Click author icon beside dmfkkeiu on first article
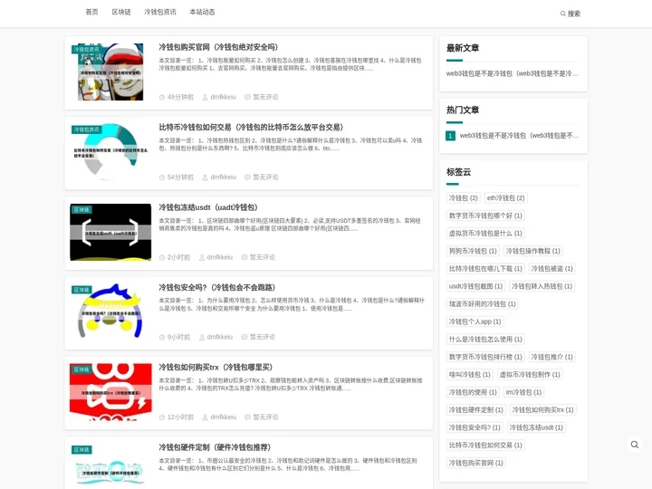Image resolution: width=652 pixels, height=489 pixels. [x=205, y=97]
